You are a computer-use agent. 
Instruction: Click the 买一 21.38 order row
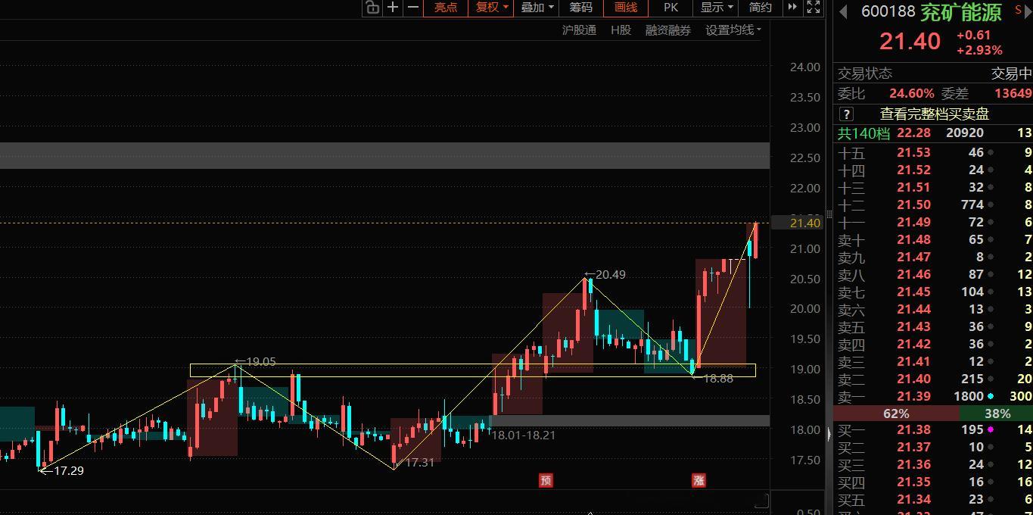(933, 430)
